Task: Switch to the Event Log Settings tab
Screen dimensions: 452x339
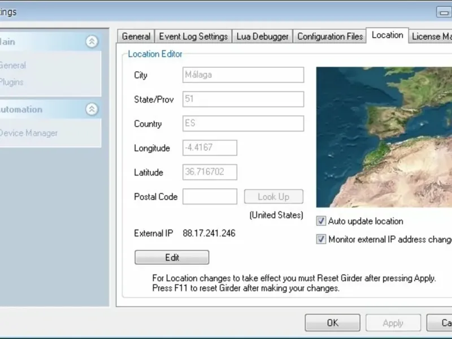Action: click(x=193, y=37)
